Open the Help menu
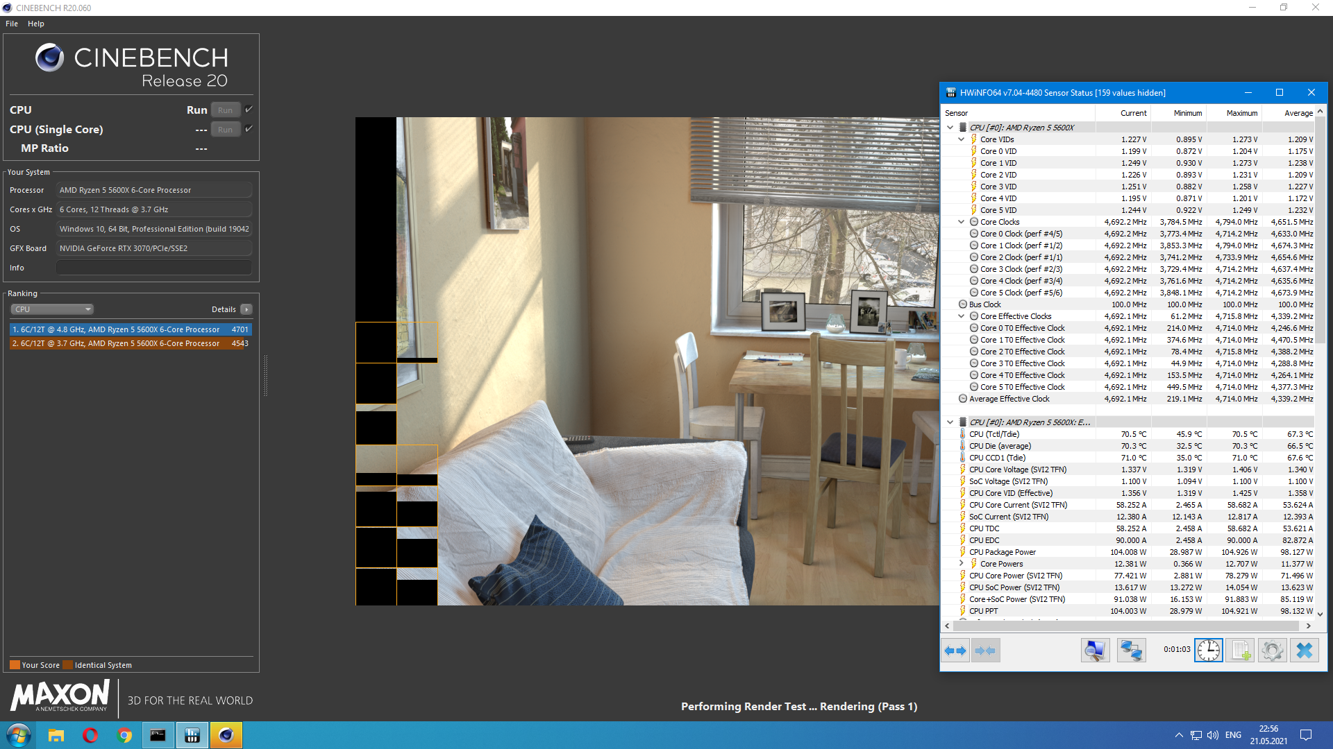This screenshot has width=1333, height=749. [36, 24]
